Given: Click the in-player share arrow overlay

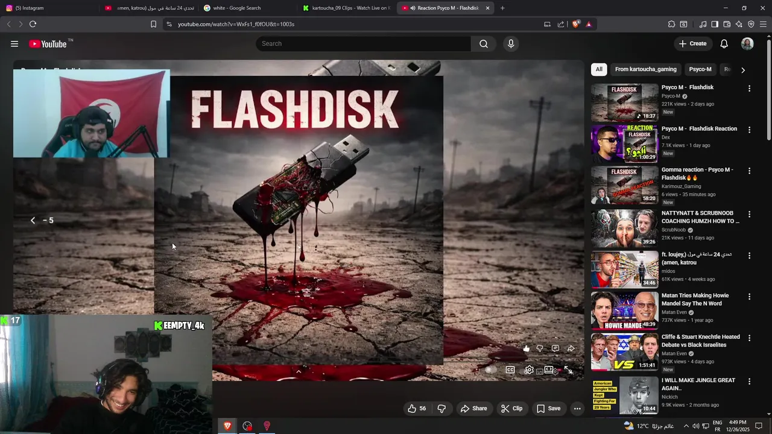Looking at the screenshot, I should (x=571, y=348).
